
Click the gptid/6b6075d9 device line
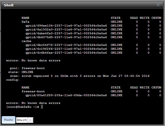[x=93, y=37]
